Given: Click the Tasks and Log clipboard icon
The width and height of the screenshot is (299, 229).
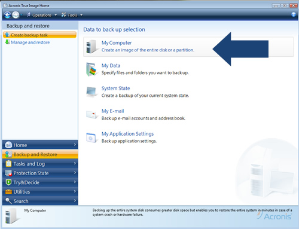Looking at the screenshot, I should [8, 163].
